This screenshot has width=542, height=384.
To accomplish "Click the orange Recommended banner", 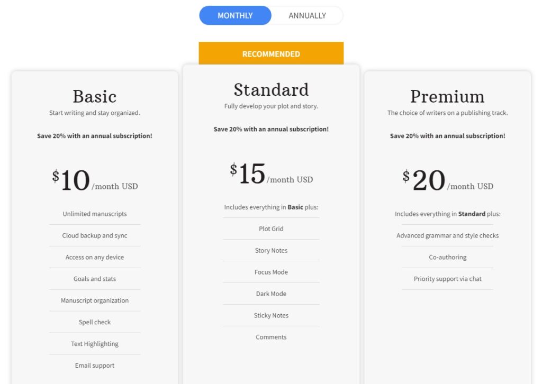I will (271, 54).
